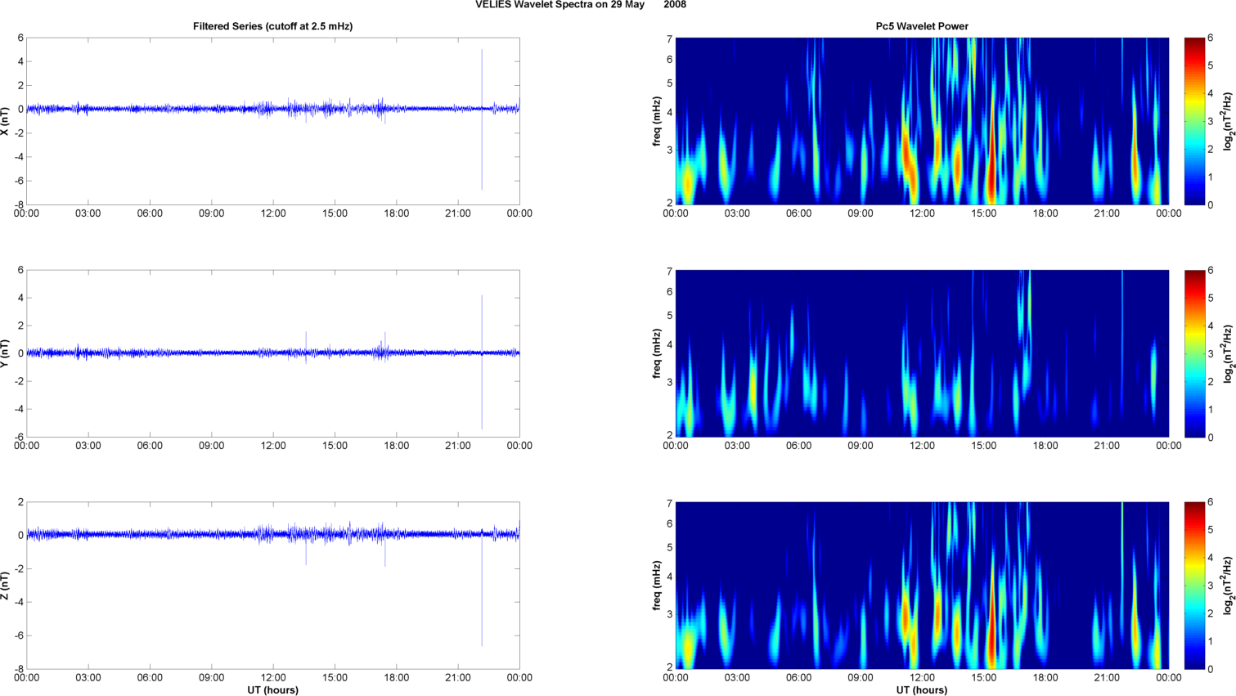Viewport: 1236px width, 696px height.
Task: Click the 'Y (nT)' axis label
Action: [x=6, y=353]
